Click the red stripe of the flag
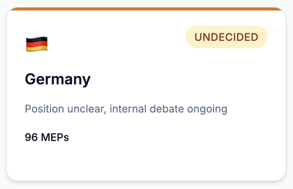Screen dimensions: 293x189 point(37,44)
